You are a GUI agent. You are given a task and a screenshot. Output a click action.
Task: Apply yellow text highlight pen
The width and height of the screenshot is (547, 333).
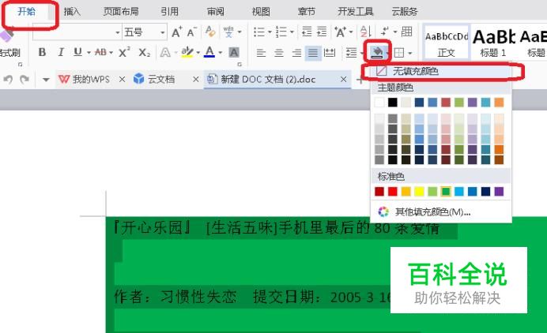point(187,52)
